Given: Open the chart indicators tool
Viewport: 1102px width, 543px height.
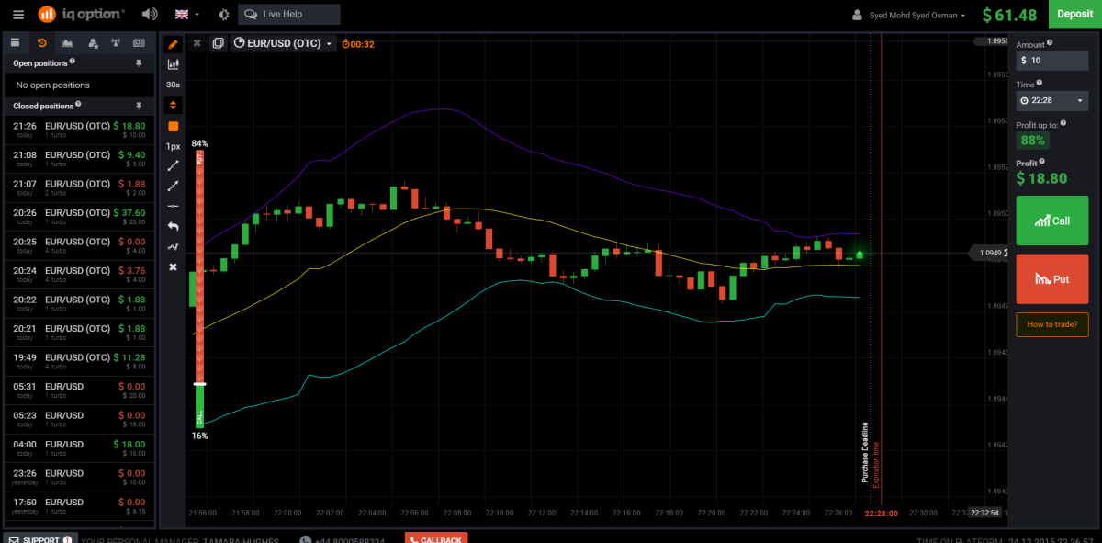Looking at the screenshot, I should 173,246.
